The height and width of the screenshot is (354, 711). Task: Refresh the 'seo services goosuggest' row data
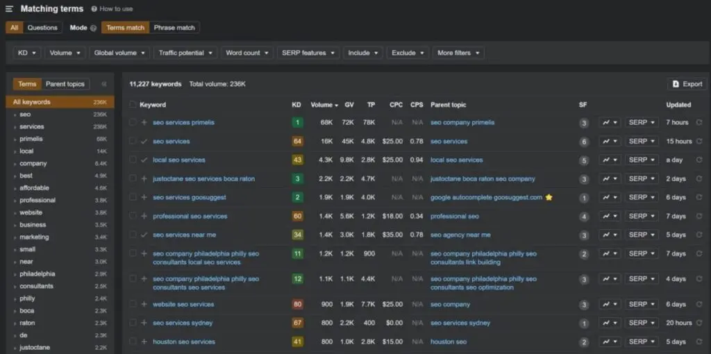pos(699,197)
